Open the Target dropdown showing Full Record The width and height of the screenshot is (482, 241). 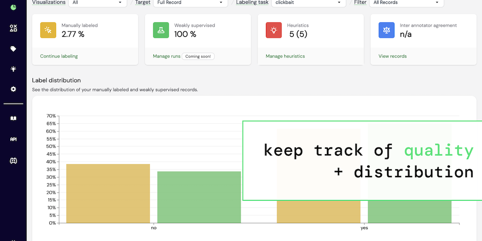coord(190,2)
